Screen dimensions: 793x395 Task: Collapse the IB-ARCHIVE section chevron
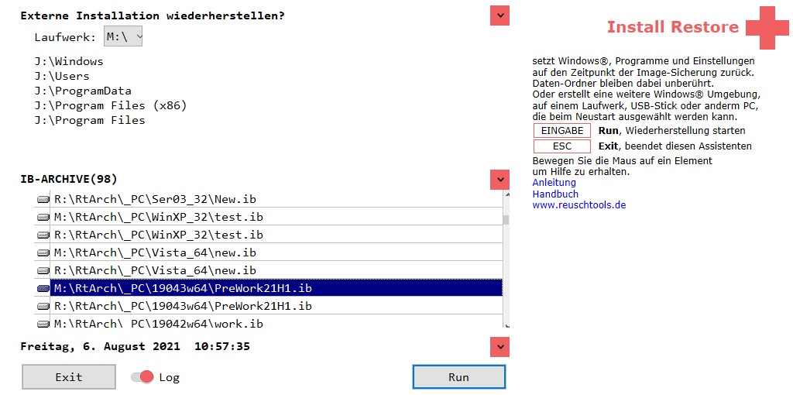coord(499,180)
